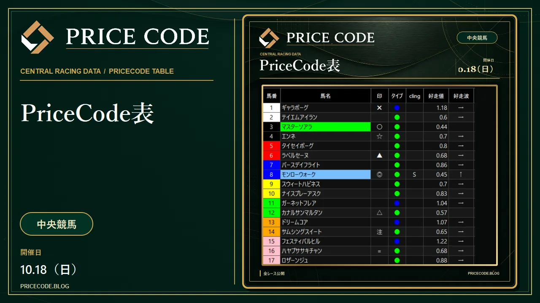Screen dimensions: 540x303
Task: Click the タイプ column header
Action: pos(397,96)
